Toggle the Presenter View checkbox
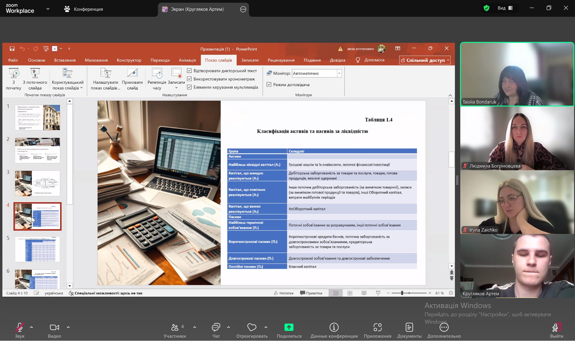The height and width of the screenshot is (341, 575). click(x=269, y=85)
